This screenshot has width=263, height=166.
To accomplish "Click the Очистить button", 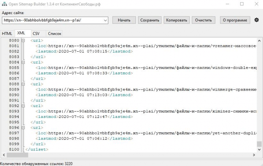I will point(203,20).
